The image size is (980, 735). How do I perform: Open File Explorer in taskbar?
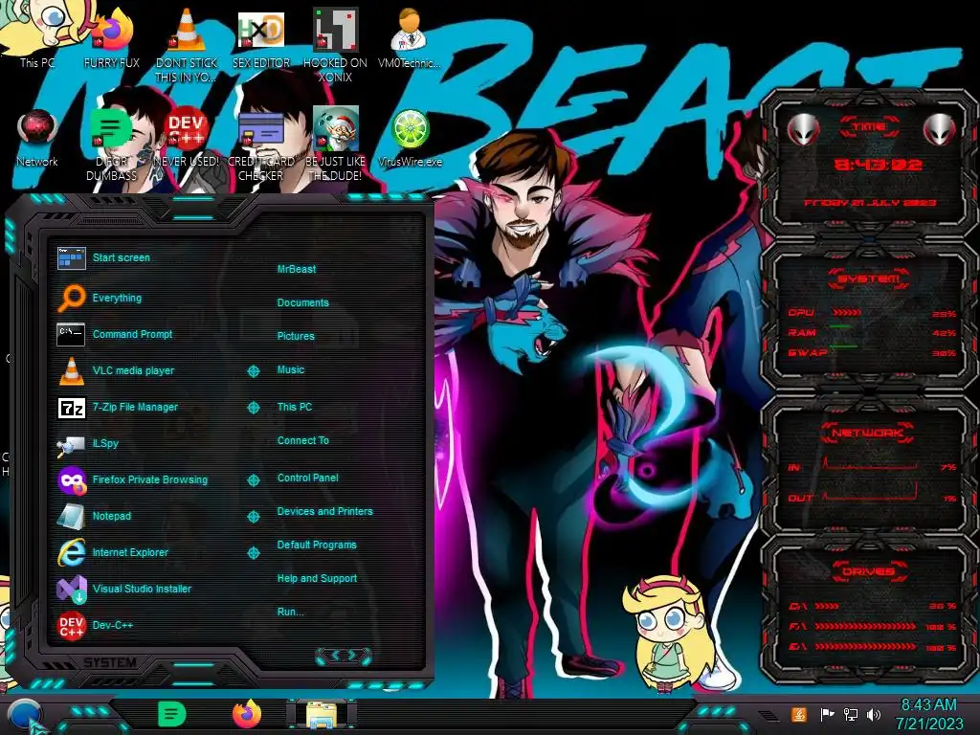pyautogui.click(x=322, y=715)
